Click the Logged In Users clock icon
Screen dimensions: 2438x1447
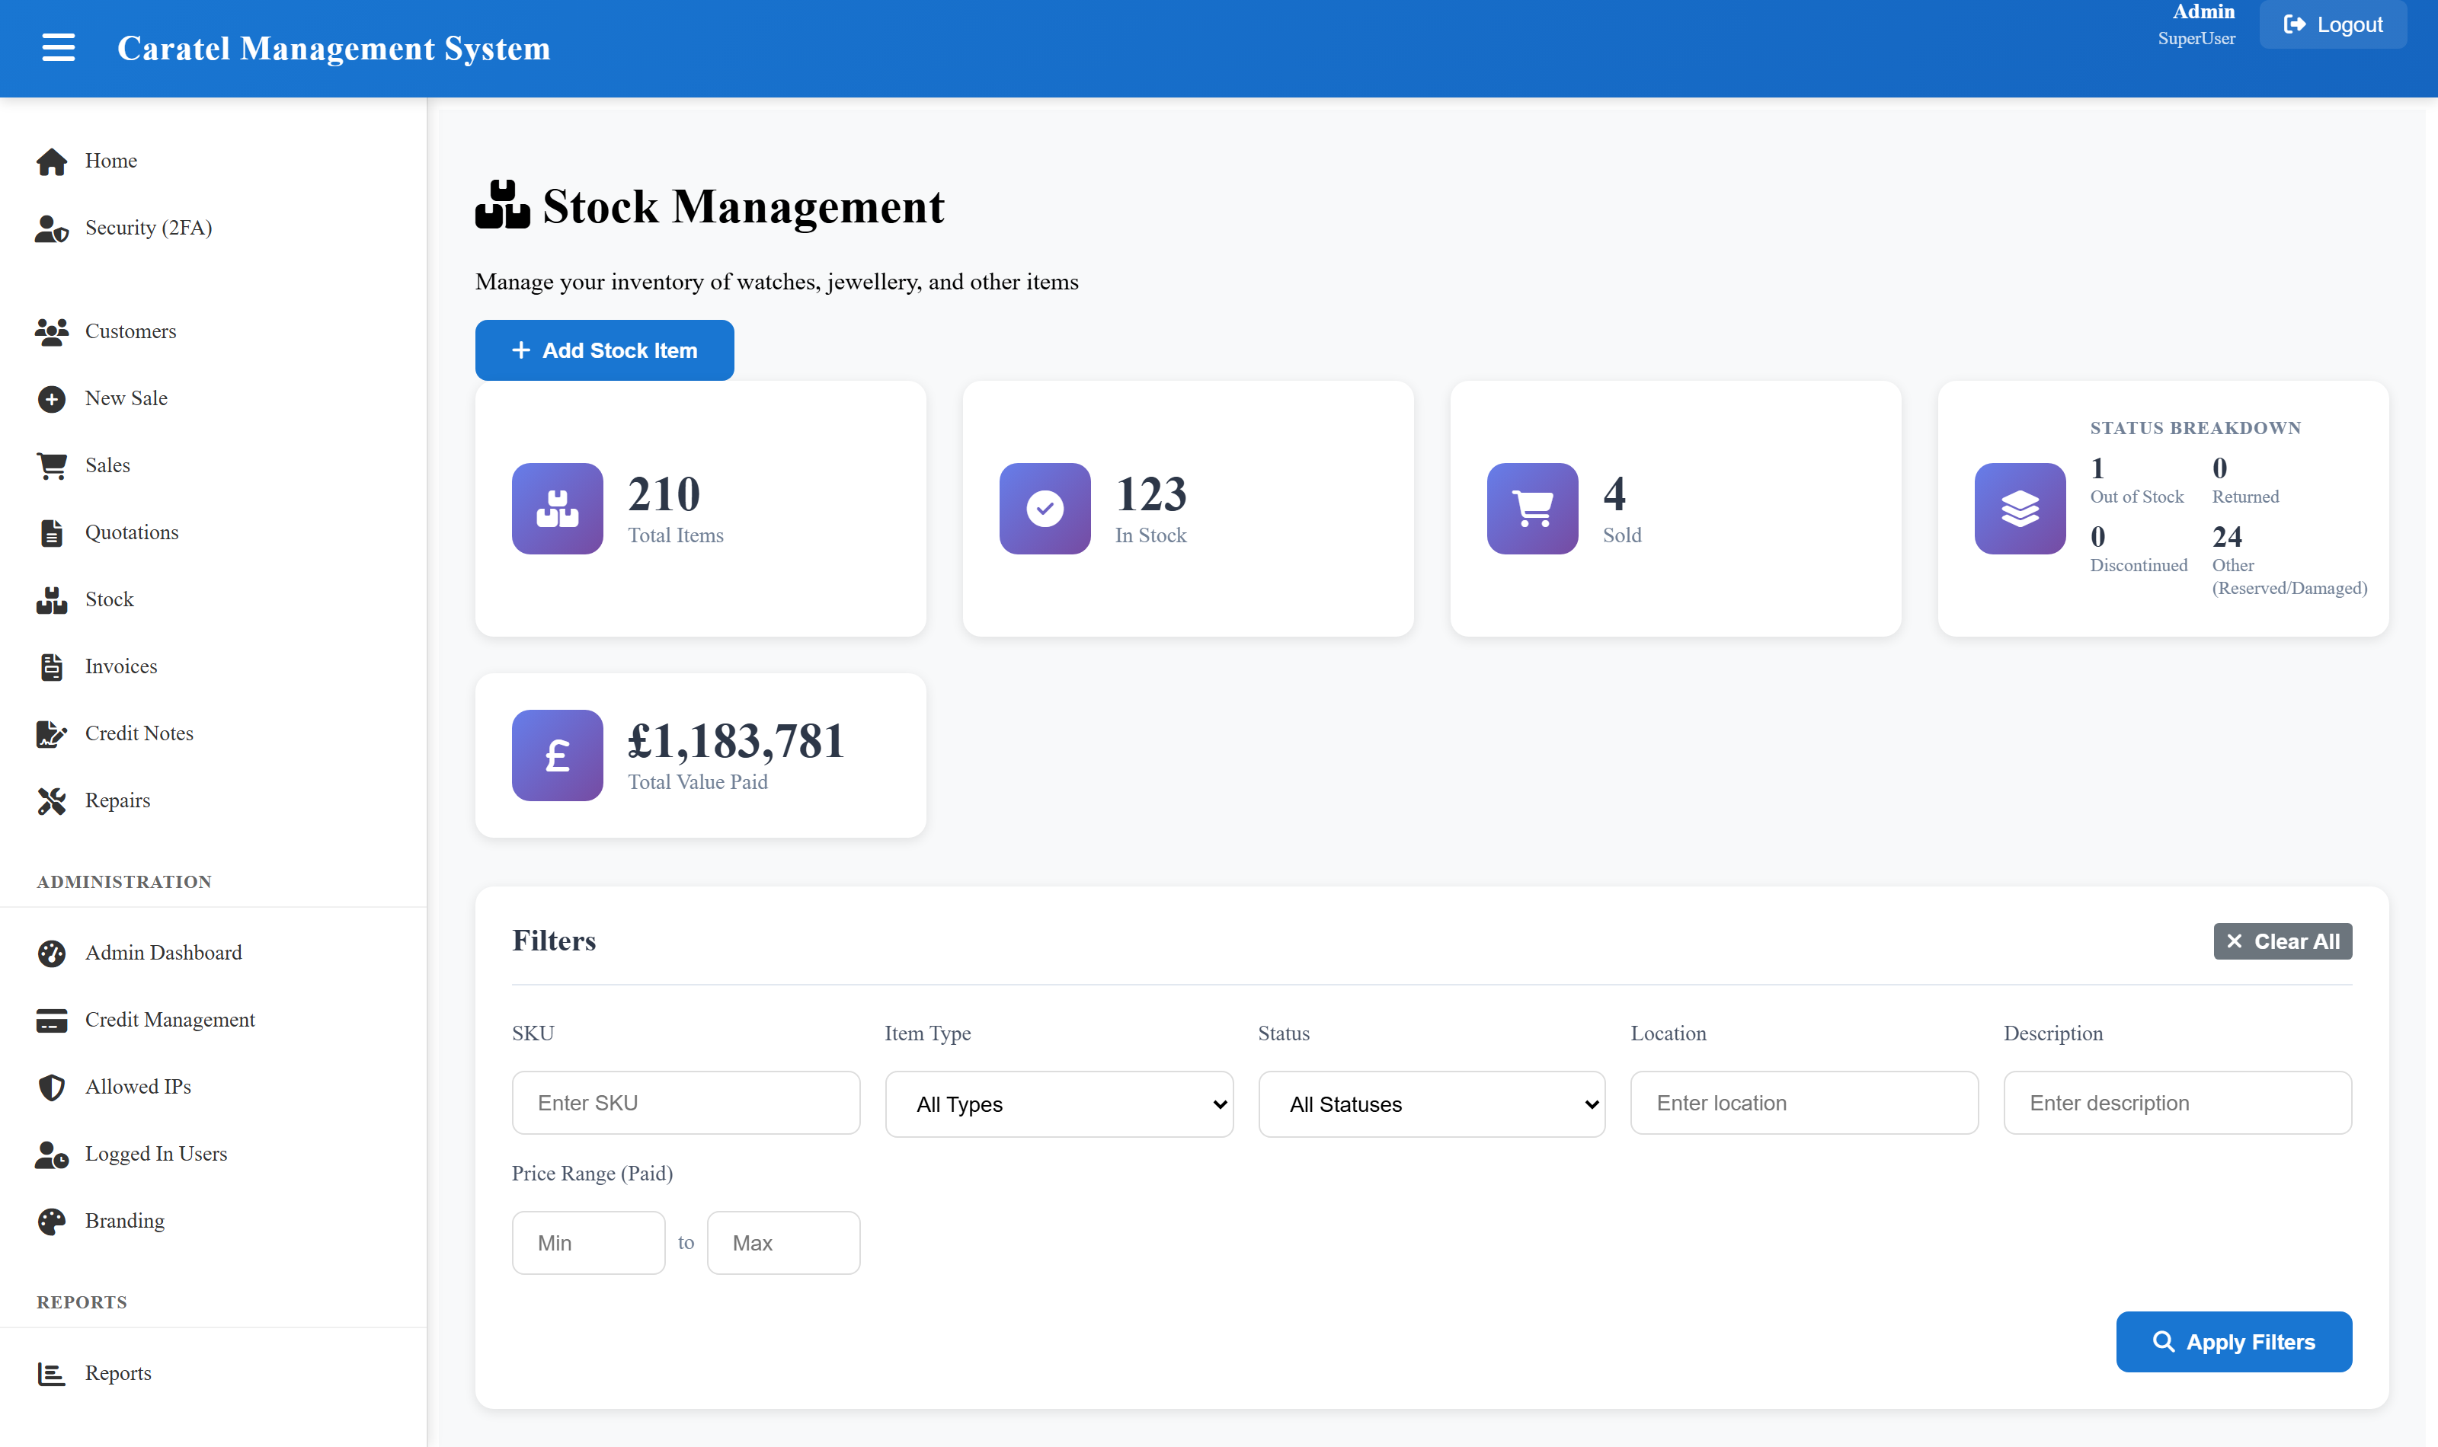pyautogui.click(x=52, y=1155)
